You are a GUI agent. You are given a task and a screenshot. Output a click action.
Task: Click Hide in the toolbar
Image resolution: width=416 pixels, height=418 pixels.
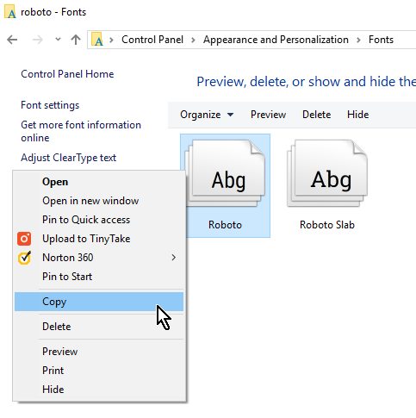357,115
